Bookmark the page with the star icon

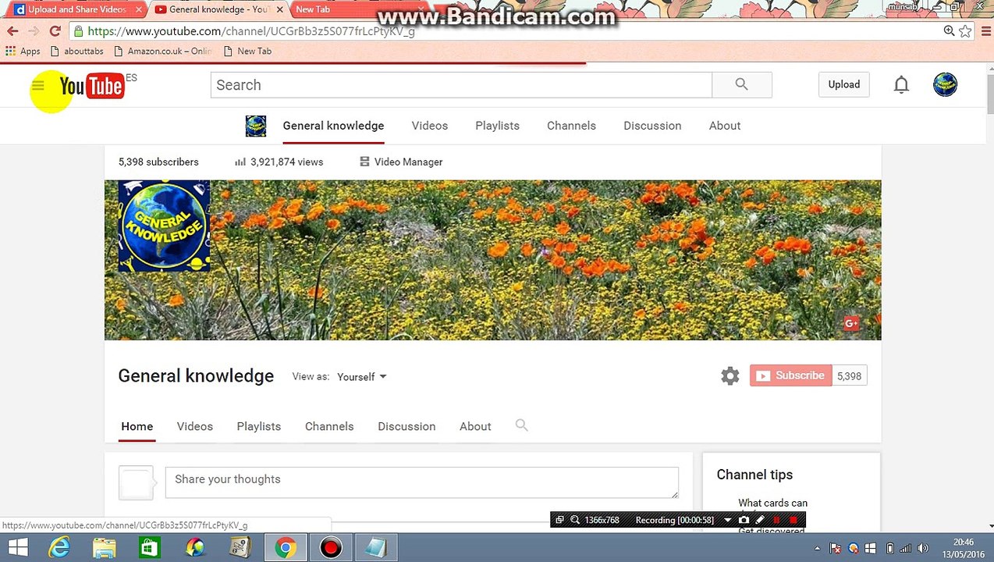point(965,31)
